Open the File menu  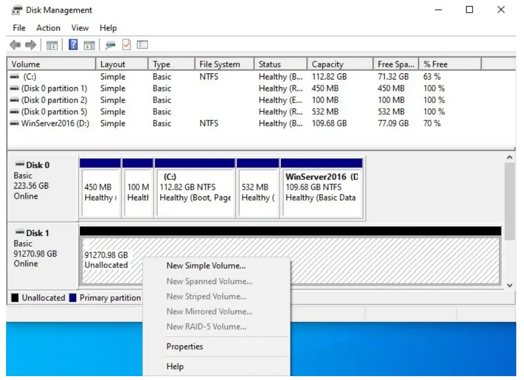[x=19, y=28]
